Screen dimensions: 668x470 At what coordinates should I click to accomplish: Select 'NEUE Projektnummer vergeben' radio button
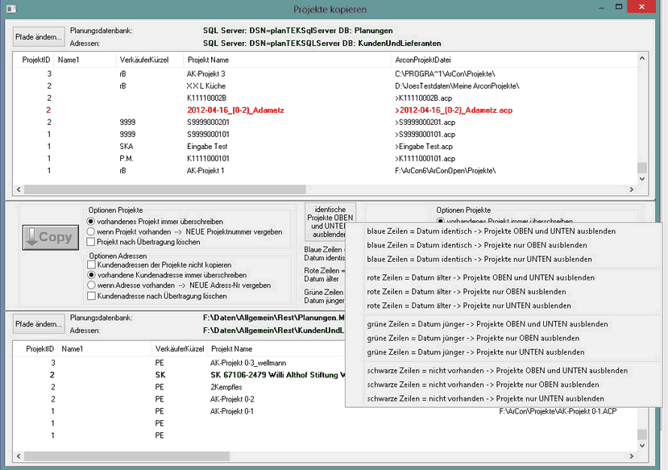point(92,231)
